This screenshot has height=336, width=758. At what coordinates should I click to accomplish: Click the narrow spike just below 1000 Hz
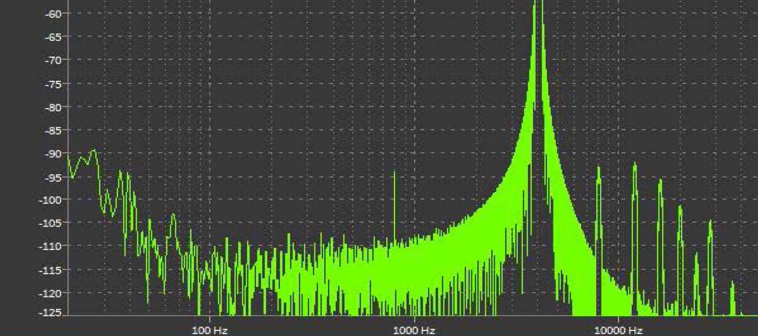(x=394, y=174)
